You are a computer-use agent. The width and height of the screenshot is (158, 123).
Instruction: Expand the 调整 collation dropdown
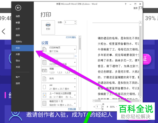click(75, 70)
